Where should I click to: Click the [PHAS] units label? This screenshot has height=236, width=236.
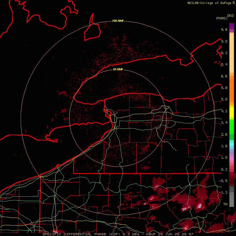pyautogui.click(x=222, y=18)
